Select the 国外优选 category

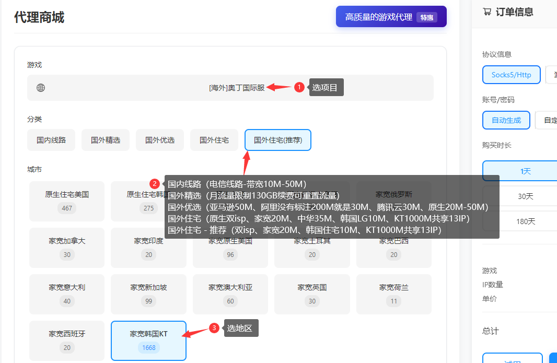[159, 139]
